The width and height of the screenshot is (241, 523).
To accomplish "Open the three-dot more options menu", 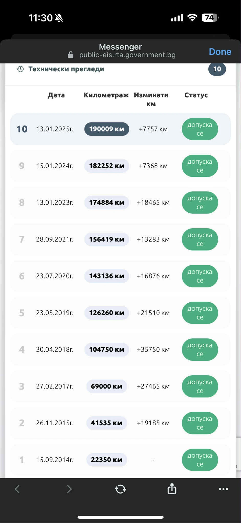I will coord(223,489).
